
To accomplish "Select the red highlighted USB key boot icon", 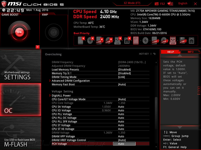I will pyautogui.click(x=173, y=41).
